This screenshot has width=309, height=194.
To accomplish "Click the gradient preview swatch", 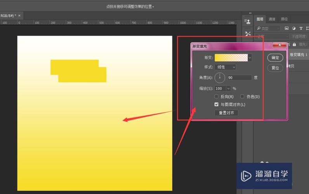I will [x=231, y=58].
